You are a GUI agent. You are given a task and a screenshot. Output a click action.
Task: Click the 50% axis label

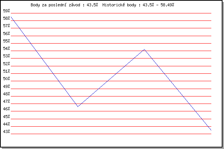[6, 79]
